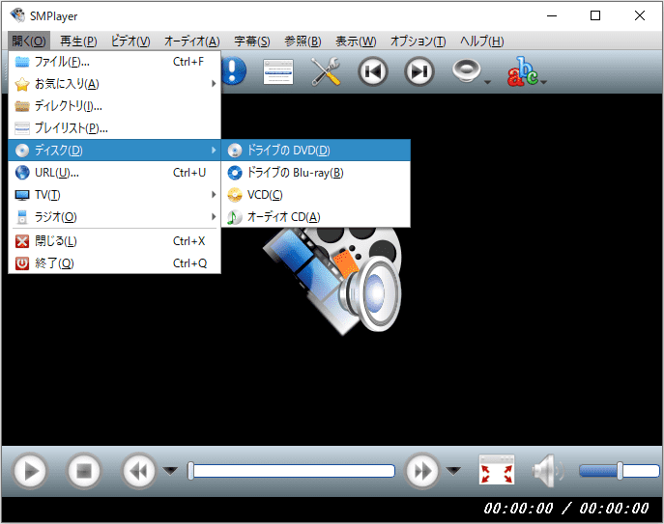This screenshot has height=524, width=664.
Task: Click the DVD disc icon beside ドライブの DVD(D)
Action: (x=235, y=151)
